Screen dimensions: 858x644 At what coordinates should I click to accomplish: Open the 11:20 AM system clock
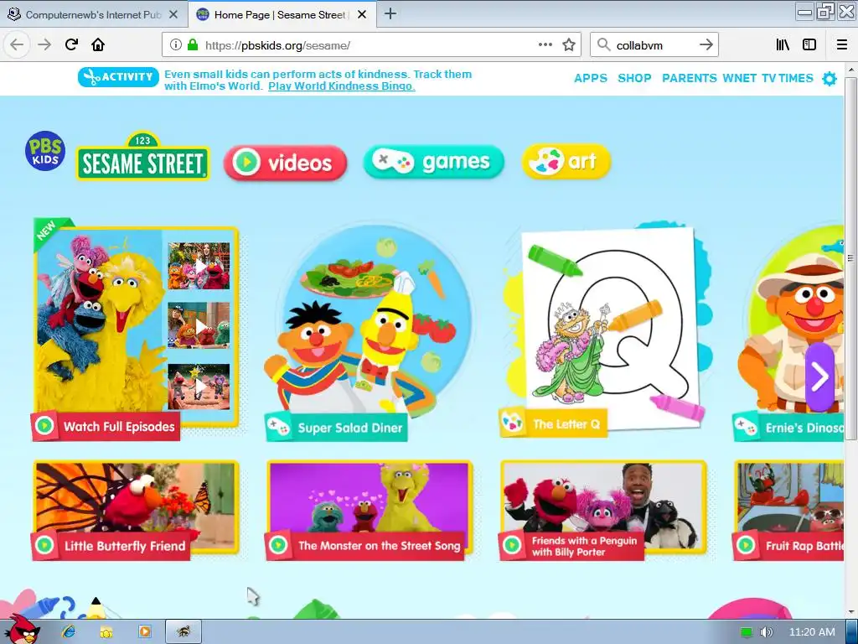812,632
